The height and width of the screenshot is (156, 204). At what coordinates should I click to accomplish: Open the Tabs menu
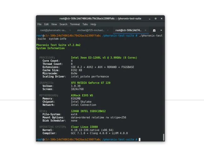[85, 24]
